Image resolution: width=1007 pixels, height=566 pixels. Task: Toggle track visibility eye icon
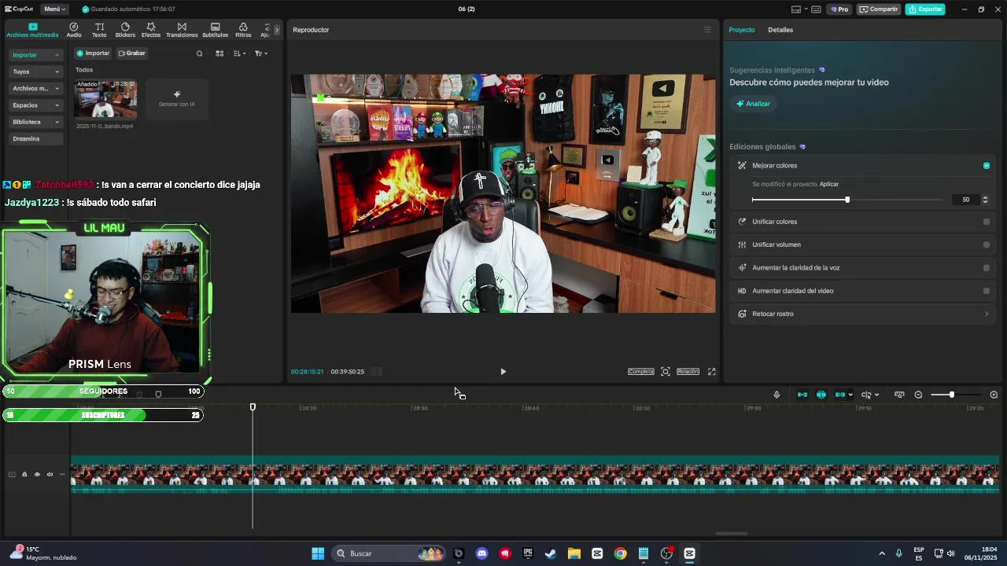coord(37,475)
